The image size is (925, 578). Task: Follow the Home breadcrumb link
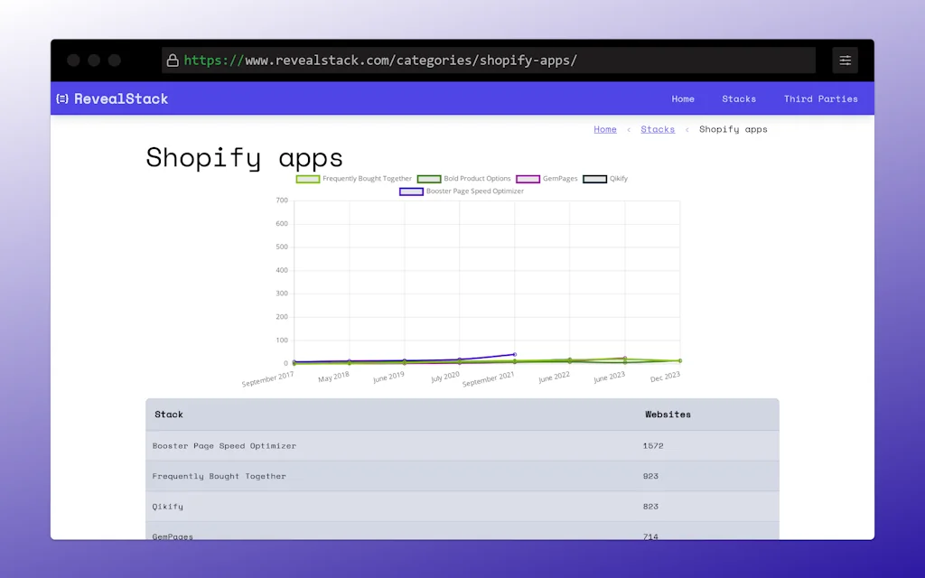[605, 129]
